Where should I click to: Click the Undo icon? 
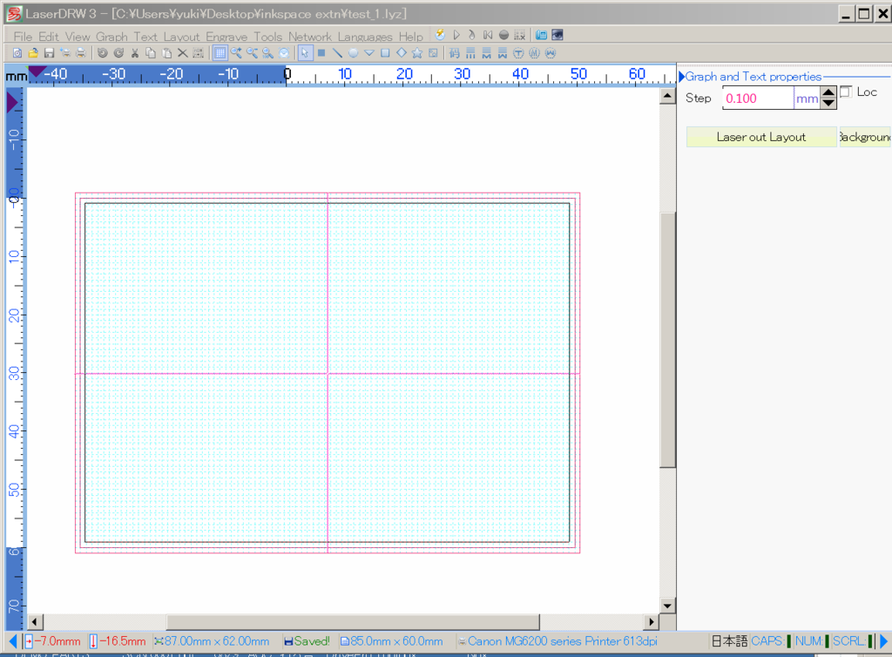[x=103, y=53]
